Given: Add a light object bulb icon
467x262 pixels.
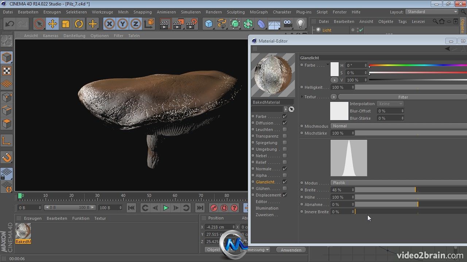Looking at the screenshot, I should pos(301,24).
